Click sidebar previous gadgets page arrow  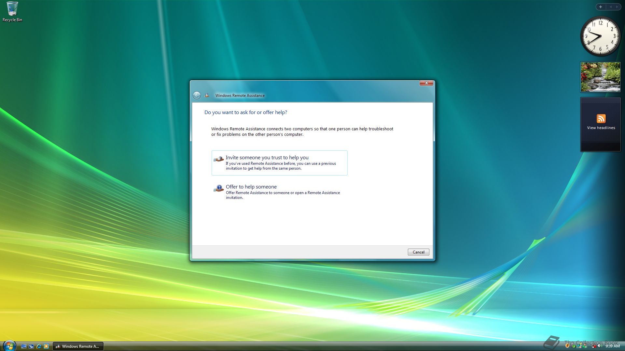(610, 7)
